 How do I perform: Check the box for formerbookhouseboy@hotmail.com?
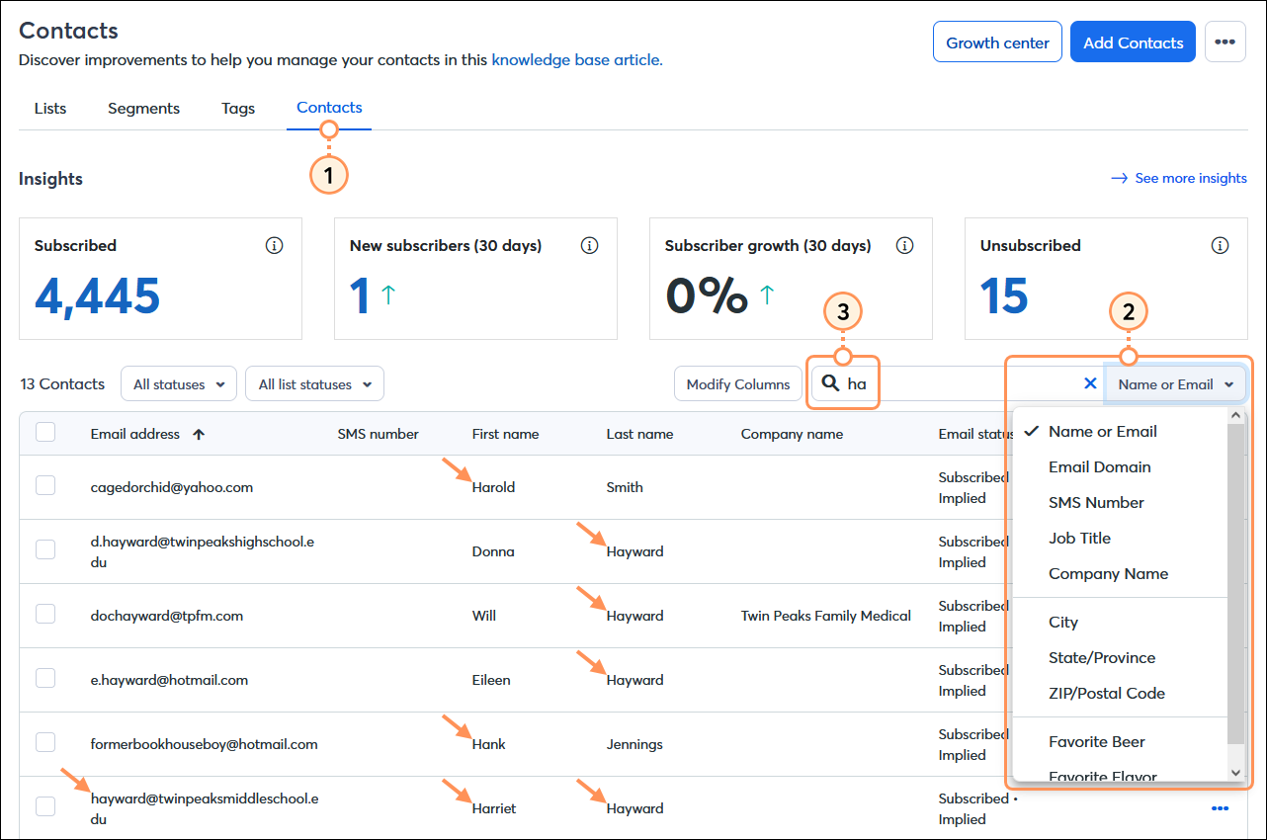point(45,742)
